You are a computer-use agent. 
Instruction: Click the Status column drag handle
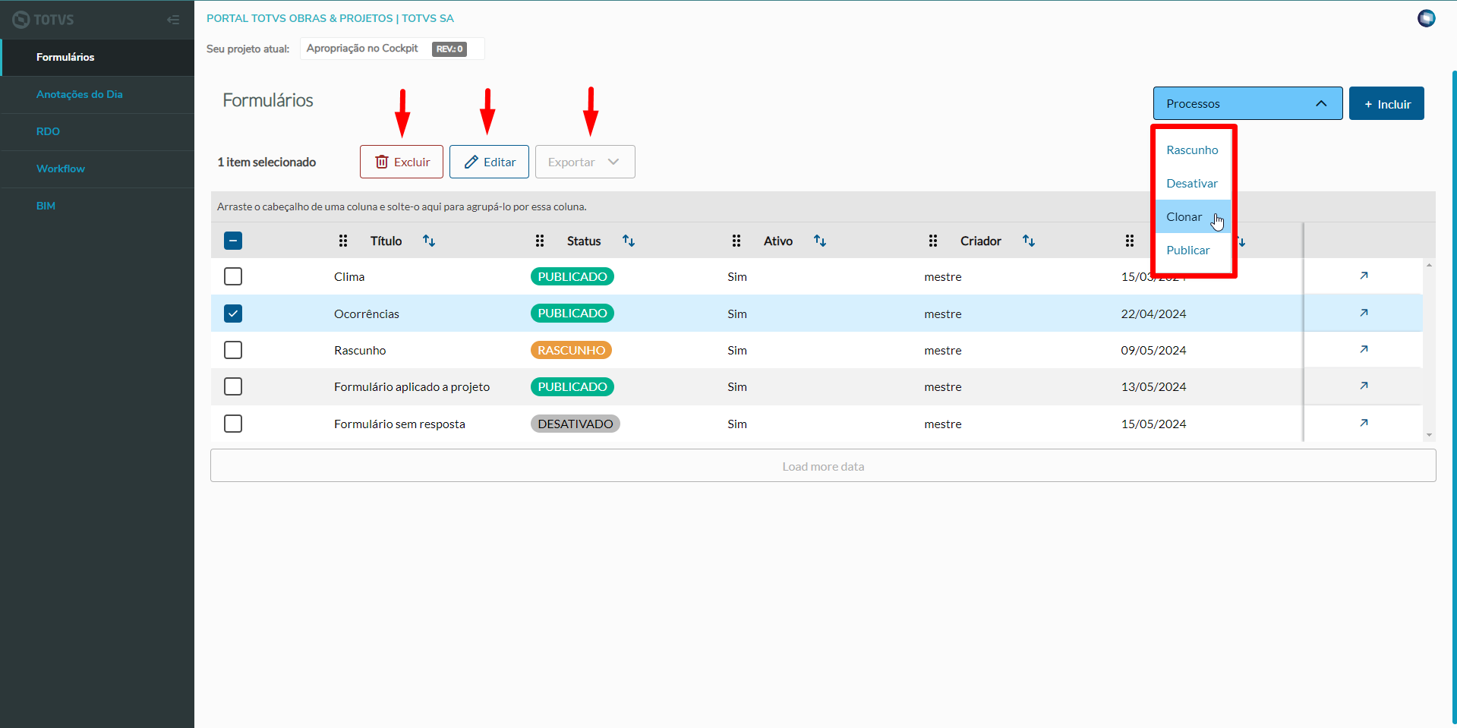tap(540, 241)
